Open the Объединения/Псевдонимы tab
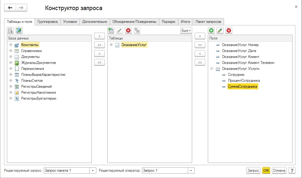The image size is (302, 178). click(135, 22)
